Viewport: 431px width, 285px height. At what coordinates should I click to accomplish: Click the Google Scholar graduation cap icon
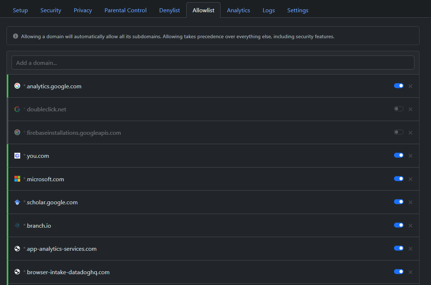[17, 202]
